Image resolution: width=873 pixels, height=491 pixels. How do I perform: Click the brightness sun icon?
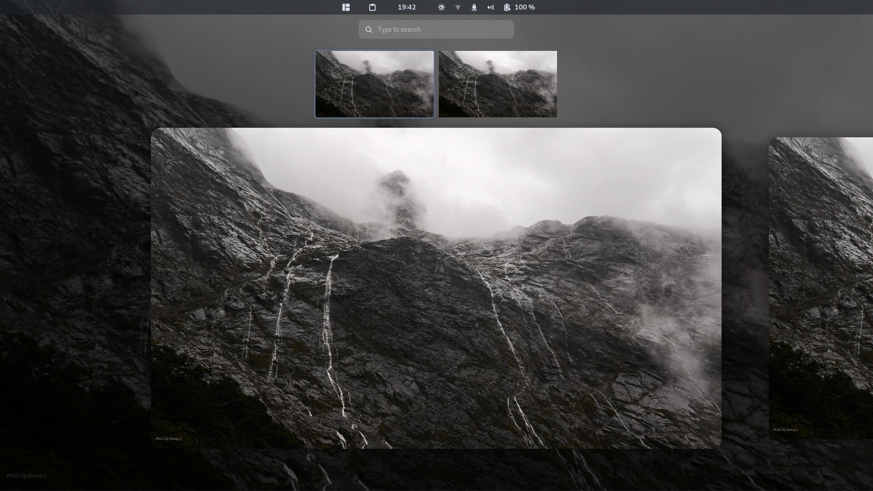[x=442, y=7]
